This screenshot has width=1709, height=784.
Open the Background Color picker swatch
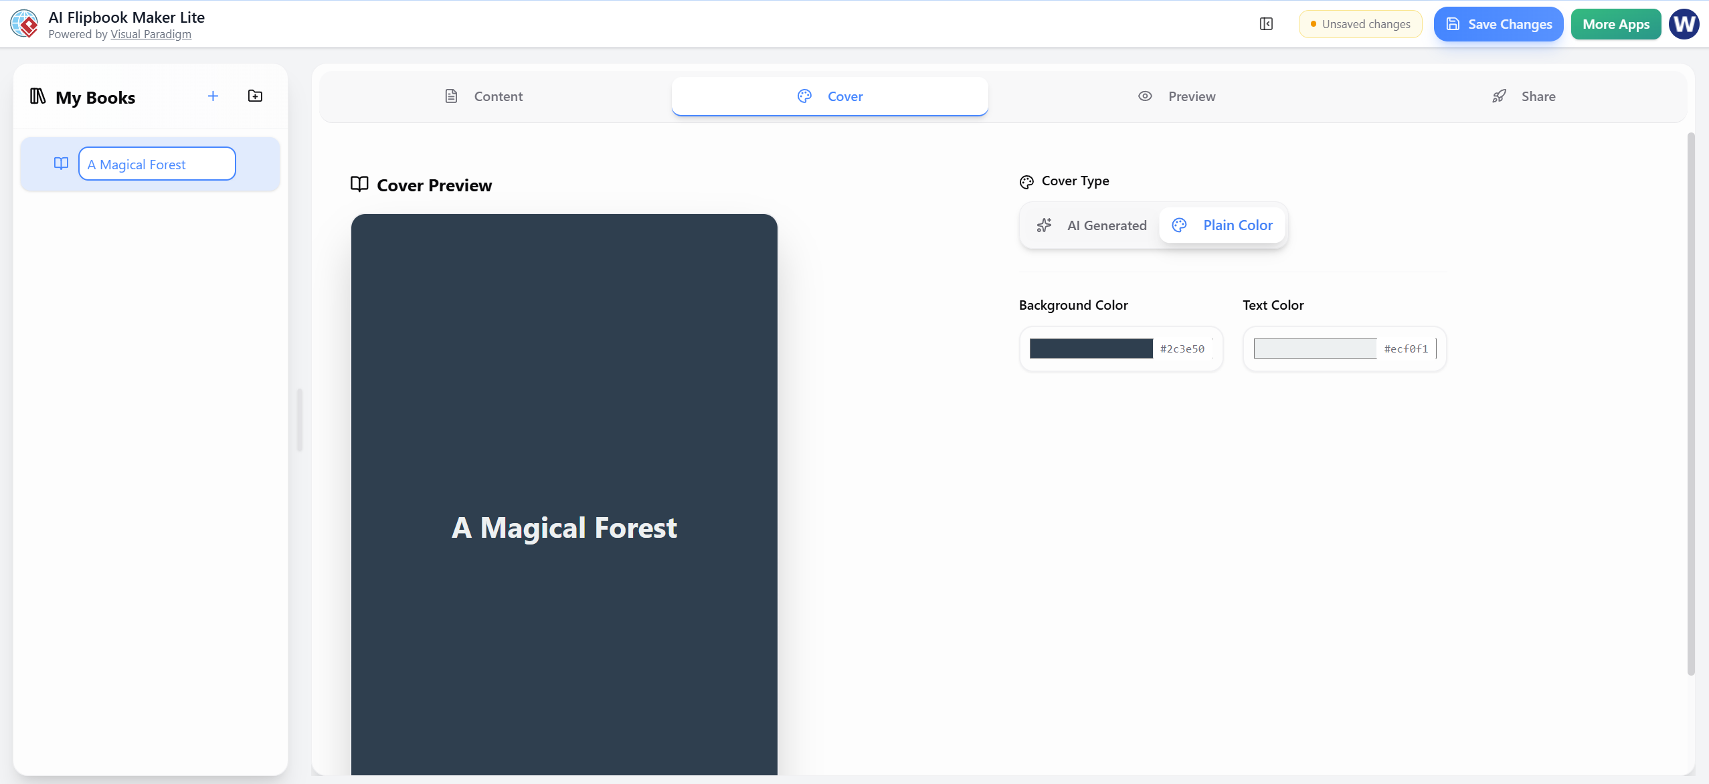1091,349
